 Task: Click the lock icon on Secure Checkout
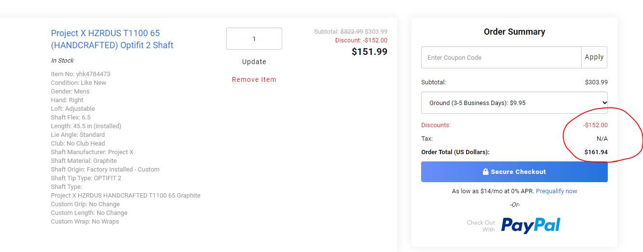486,172
